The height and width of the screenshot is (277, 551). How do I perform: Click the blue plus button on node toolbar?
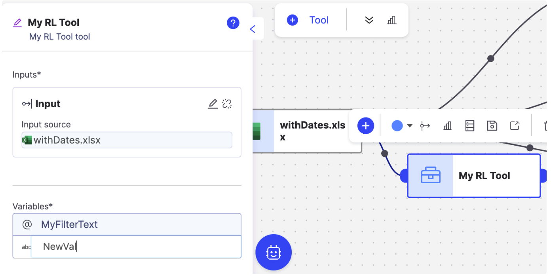point(366,126)
